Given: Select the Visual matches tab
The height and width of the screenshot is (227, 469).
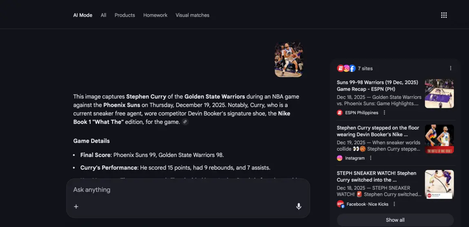Looking at the screenshot, I should click(192, 15).
